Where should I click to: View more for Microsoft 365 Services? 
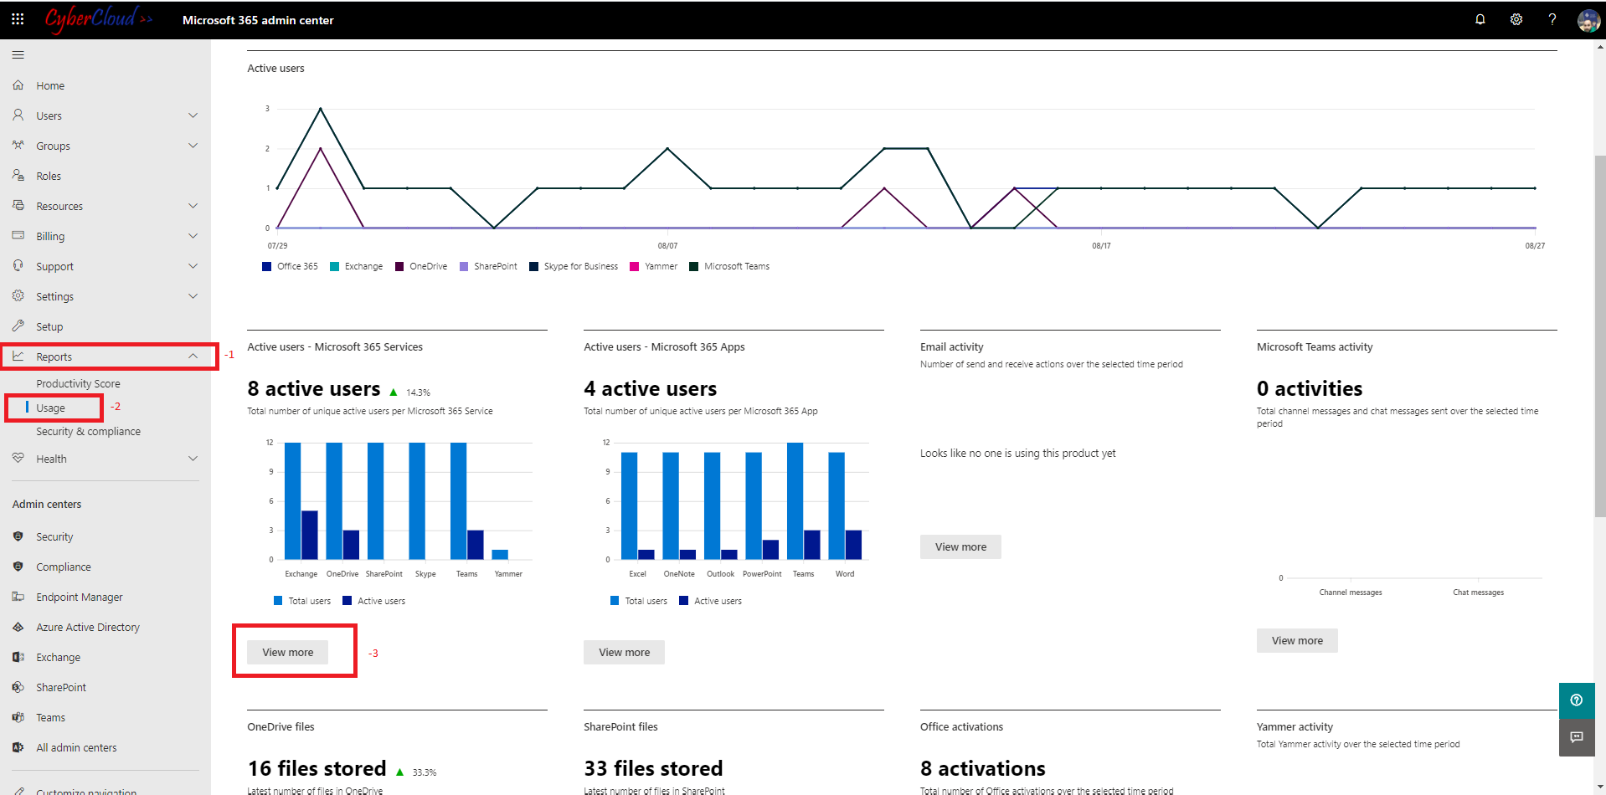(288, 653)
